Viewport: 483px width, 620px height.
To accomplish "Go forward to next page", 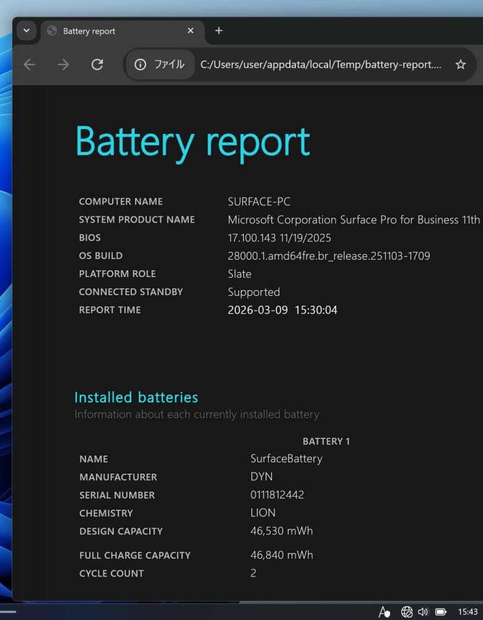I will click(63, 64).
